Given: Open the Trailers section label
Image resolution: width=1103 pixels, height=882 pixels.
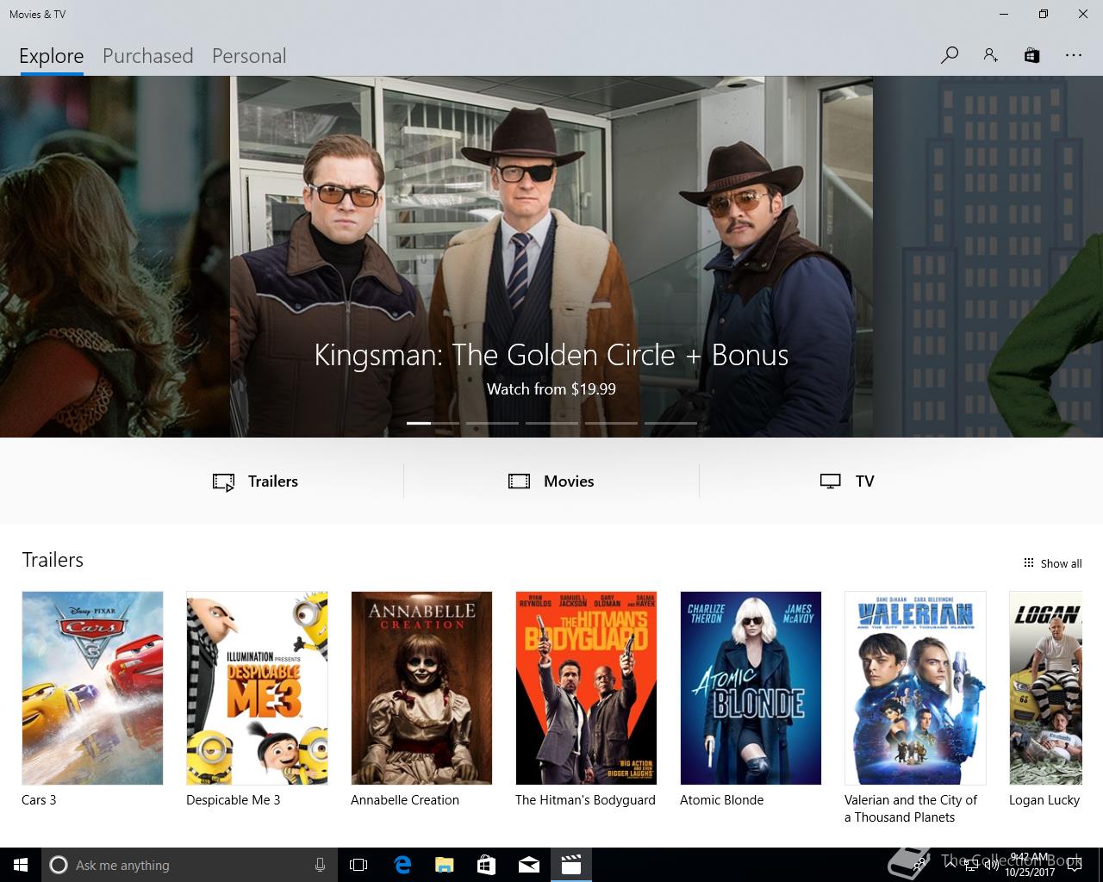Looking at the screenshot, I should point(273,481).
